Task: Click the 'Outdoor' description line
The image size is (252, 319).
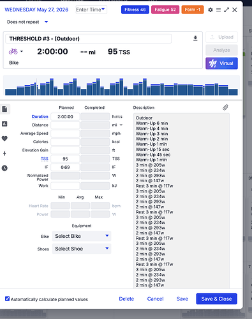Action: click(x=144, y=118)
